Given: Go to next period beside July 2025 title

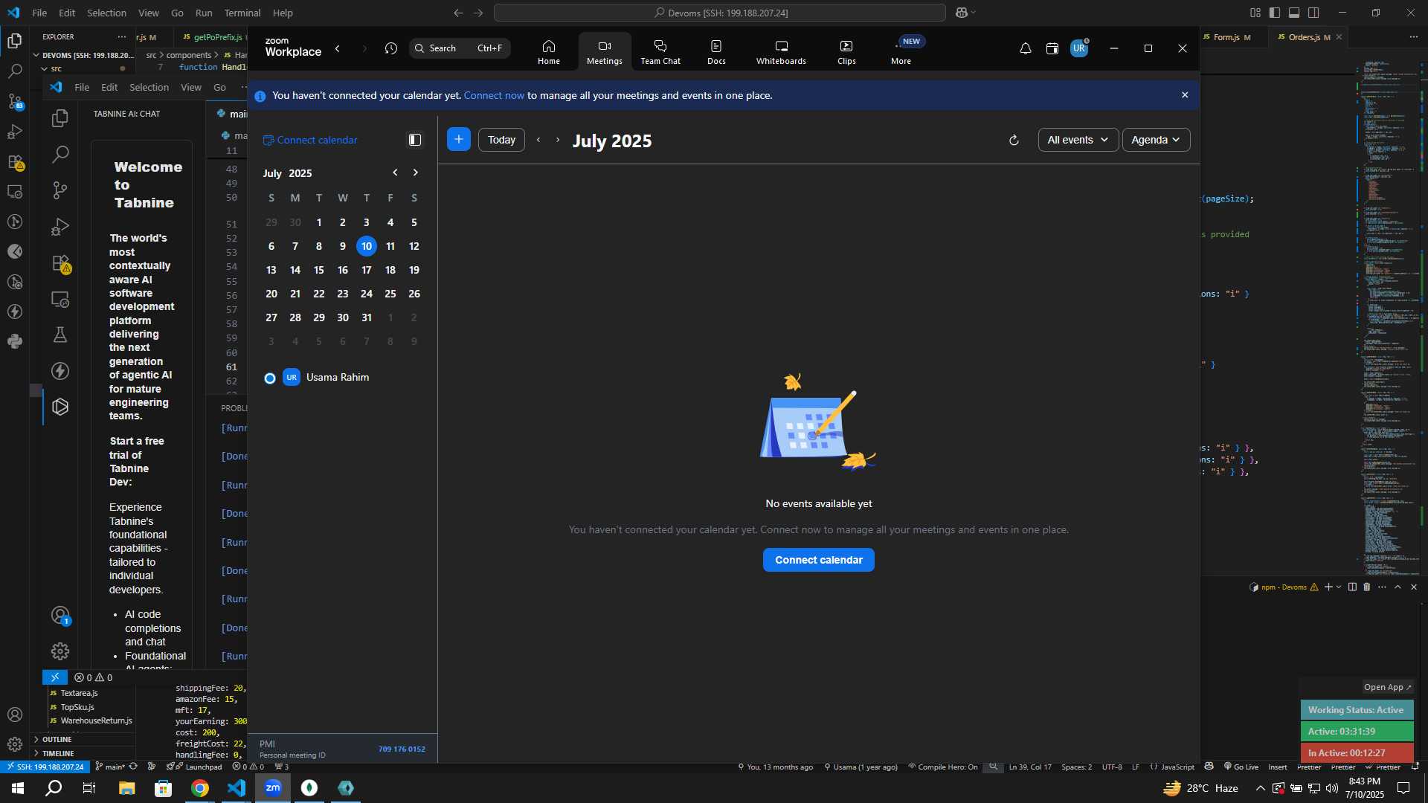Looking at the screenshot, I should (x=558, y=140).
